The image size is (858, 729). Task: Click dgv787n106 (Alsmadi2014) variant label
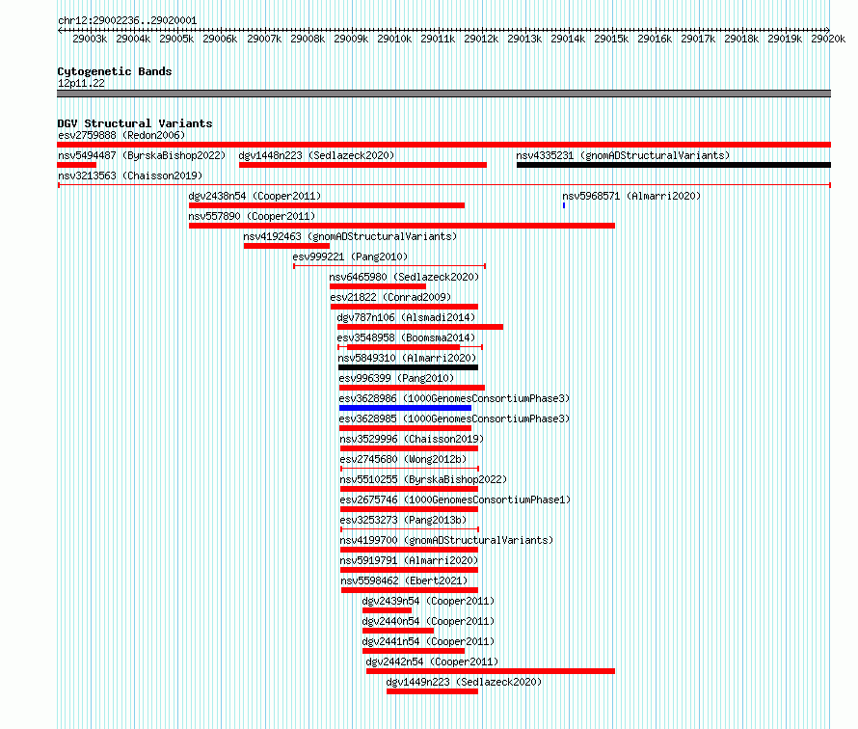(x=406, y=317)
